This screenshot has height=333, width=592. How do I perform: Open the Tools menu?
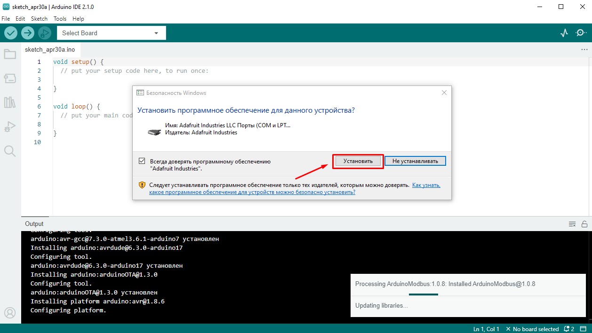click(x=60, y=19)
